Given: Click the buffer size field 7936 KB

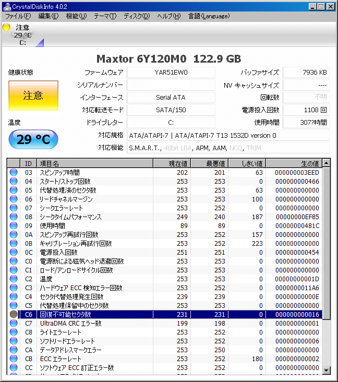Looking at the screenshot, I should pos(306,73).
